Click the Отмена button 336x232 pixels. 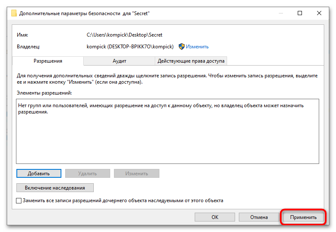[x=259, y=217]
